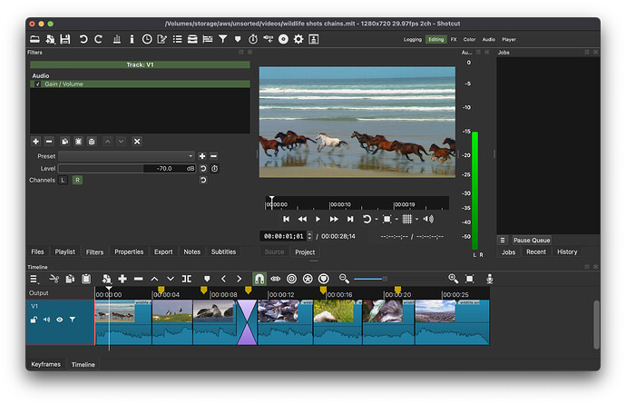Select the Color layout button
Viewport: 626px width, 404px height.
coord(469,39)
